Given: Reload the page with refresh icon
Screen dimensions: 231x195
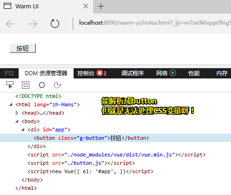Looking at the screenshot, I should pyautogui.click(x=55, y=24).
